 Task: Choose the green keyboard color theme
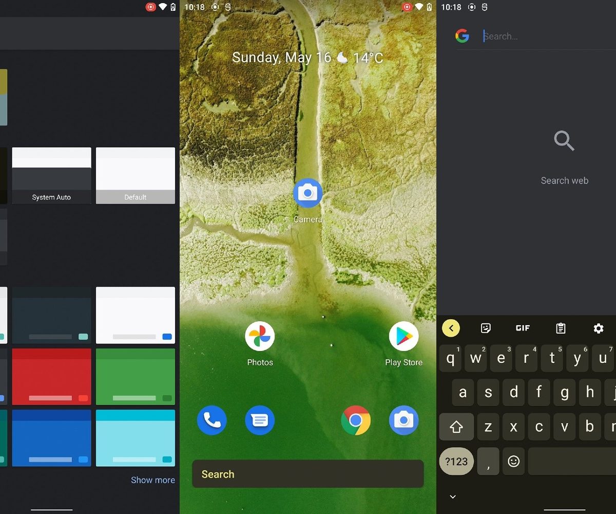tap(136, 377)
